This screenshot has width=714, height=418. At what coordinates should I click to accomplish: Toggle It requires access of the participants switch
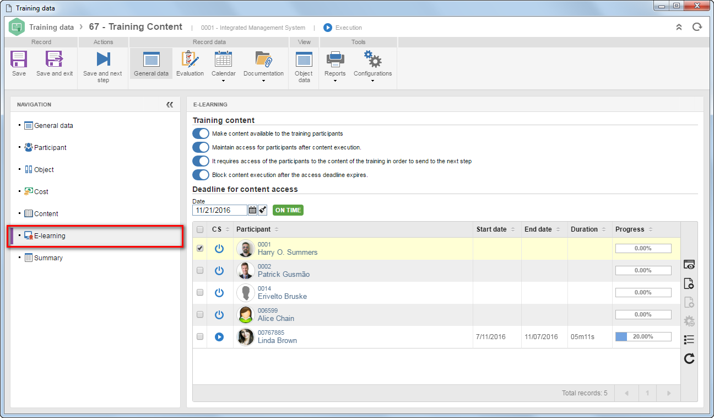[x=201, y=161]
